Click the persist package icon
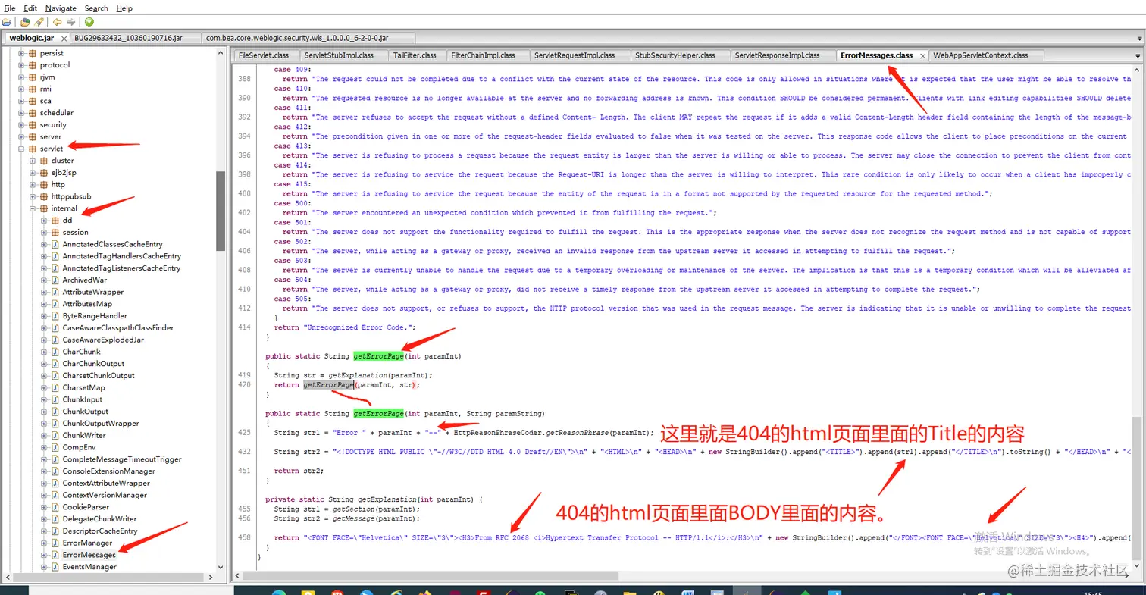 (x=32, y=53)
